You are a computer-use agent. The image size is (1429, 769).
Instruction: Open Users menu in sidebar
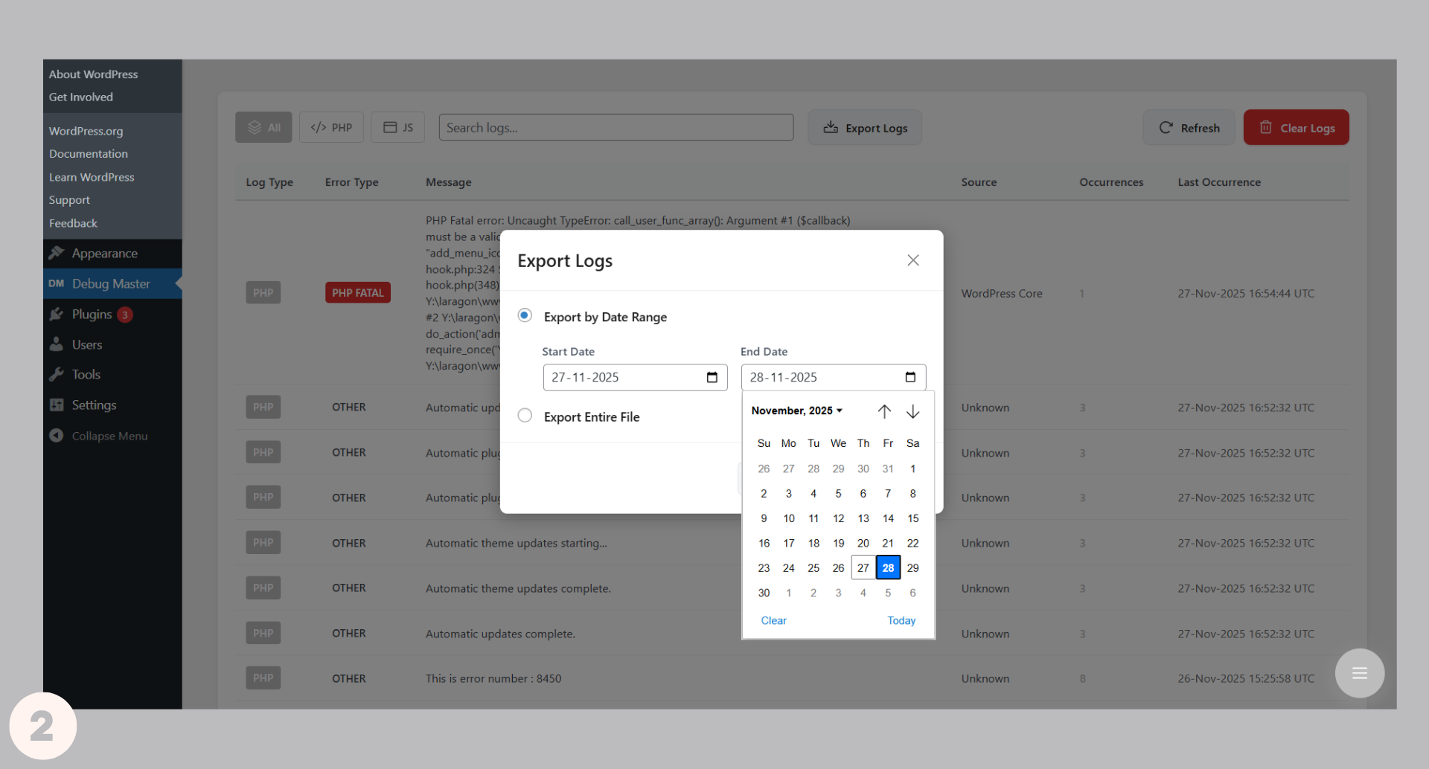click(112, 345)
